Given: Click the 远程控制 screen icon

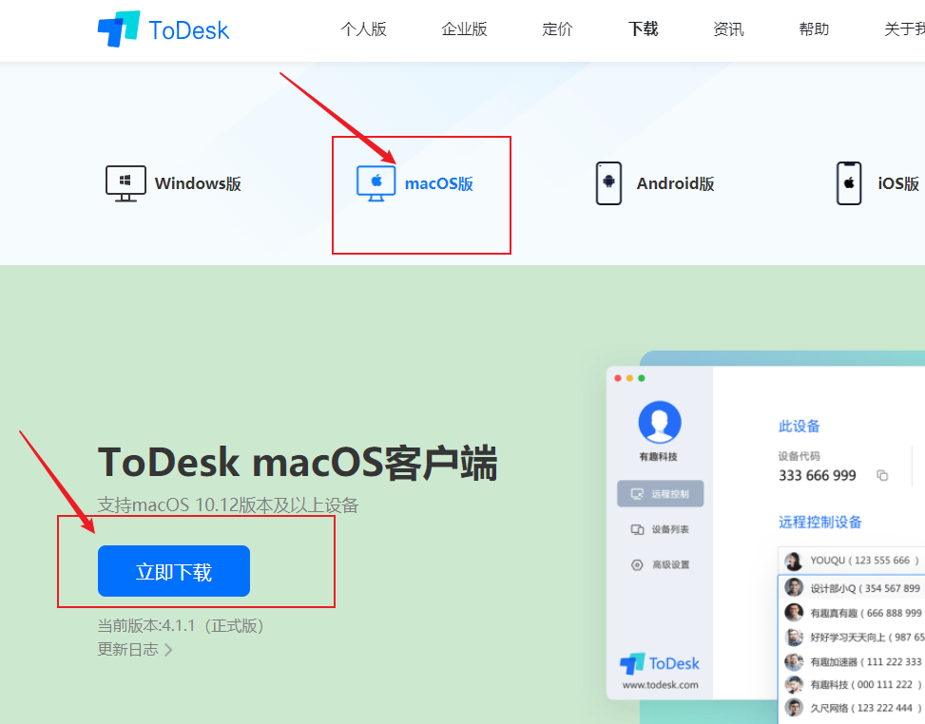Looking at the screenshot, I should [x=637, y=493].
